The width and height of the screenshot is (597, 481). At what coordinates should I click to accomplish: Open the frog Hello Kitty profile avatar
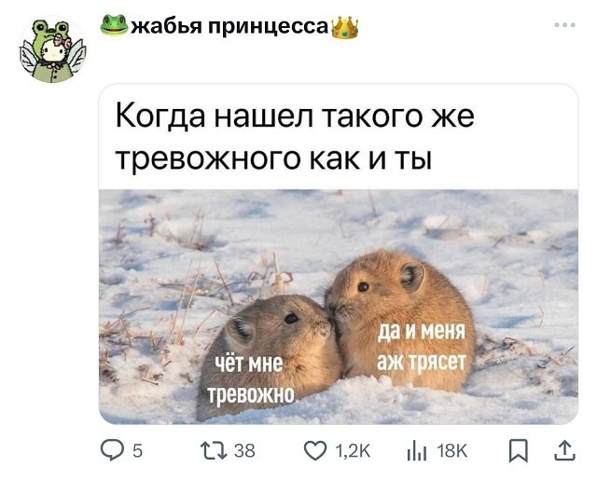coord(52,49)
